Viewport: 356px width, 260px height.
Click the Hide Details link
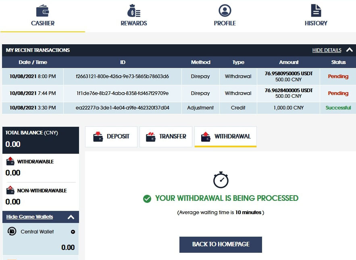pyautogui.click(x=327, y=50)
